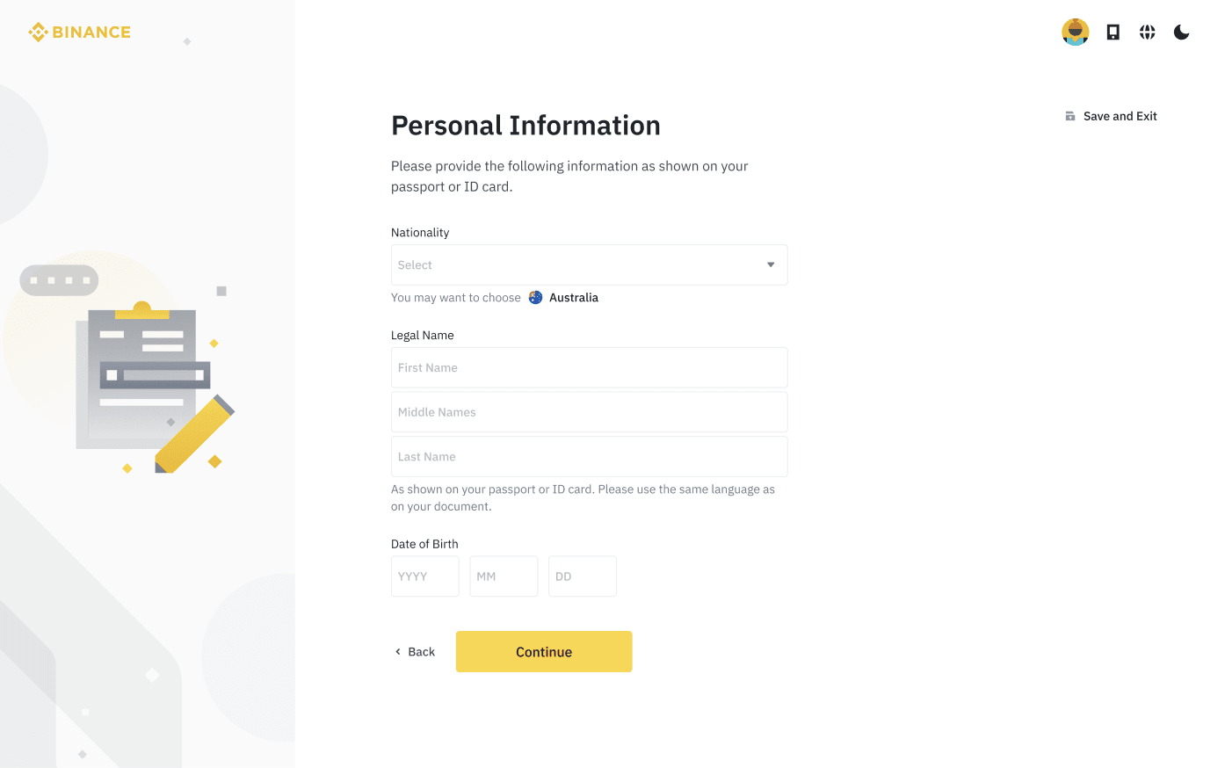1225x768 pixels.
Task: Toggle dark mode with the moon icon
Action: pyautogui.click(x=1181, y=33)
